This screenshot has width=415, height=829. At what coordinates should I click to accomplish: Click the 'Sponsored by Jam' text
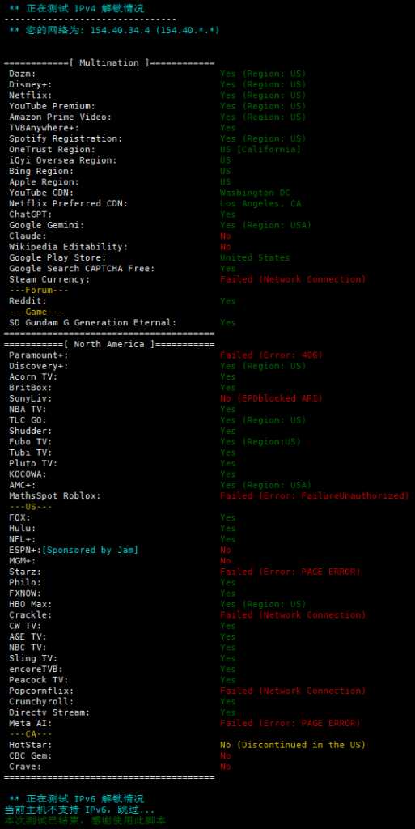(x=90, y=550)
